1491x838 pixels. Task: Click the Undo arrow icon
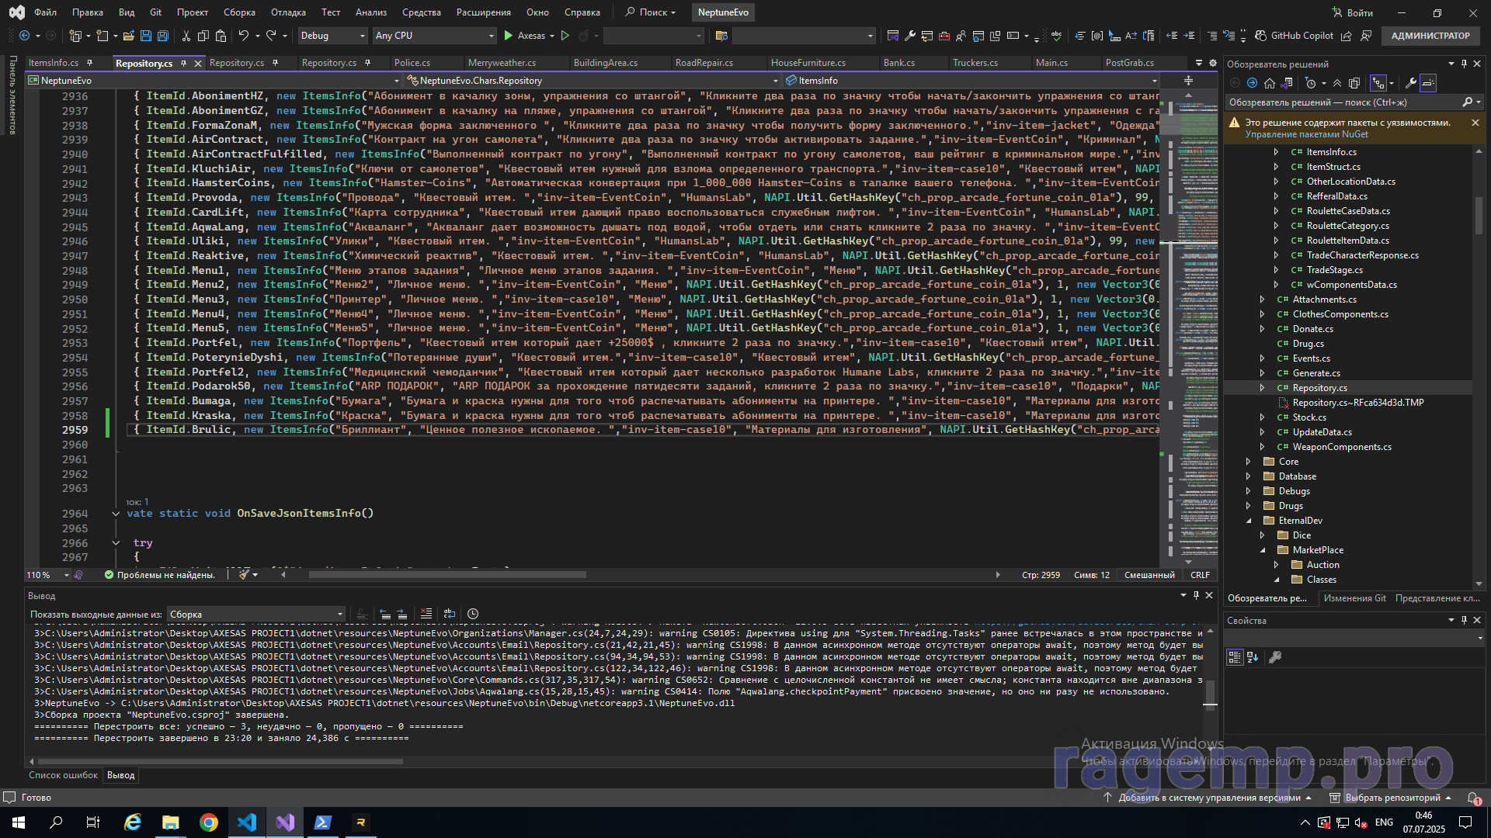243,36
